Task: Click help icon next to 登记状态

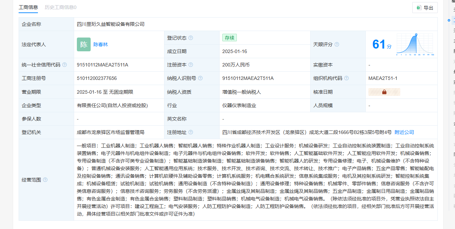Action: [191, 38]
